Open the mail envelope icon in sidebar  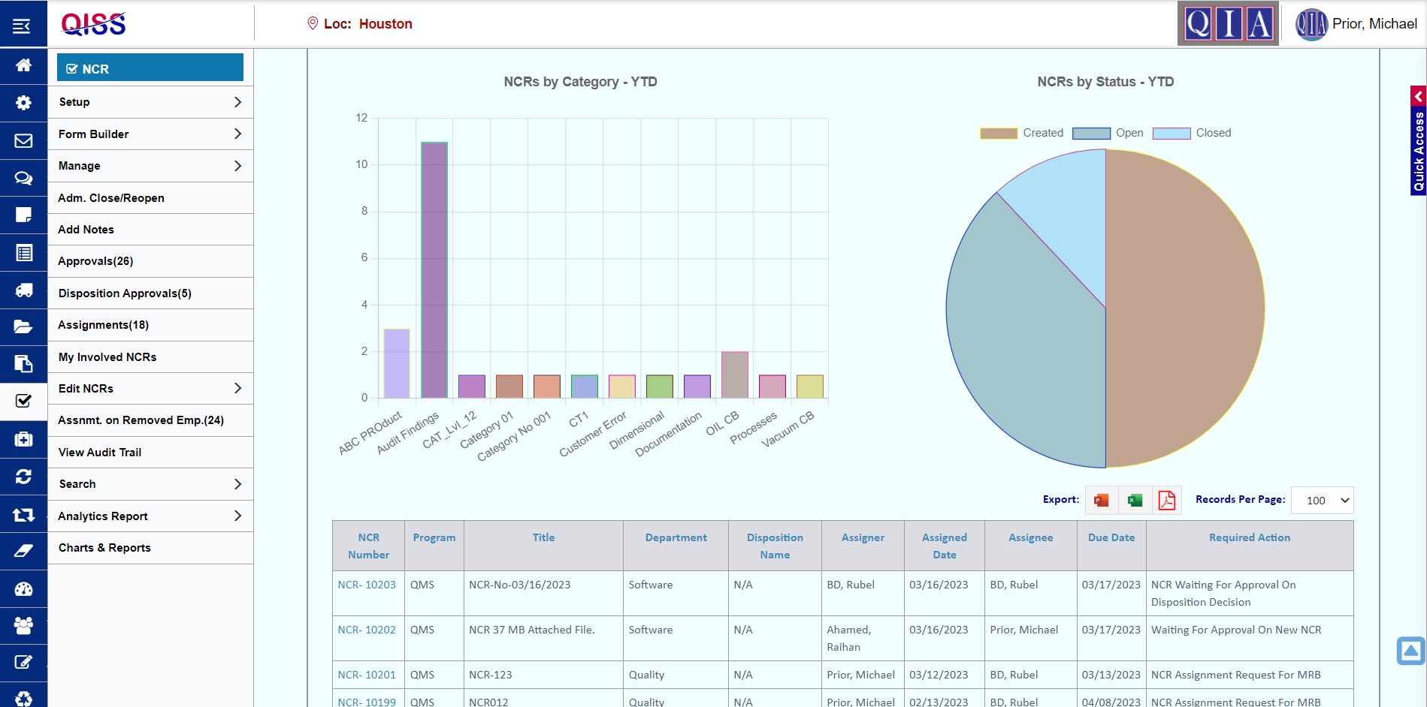[23, 140]
